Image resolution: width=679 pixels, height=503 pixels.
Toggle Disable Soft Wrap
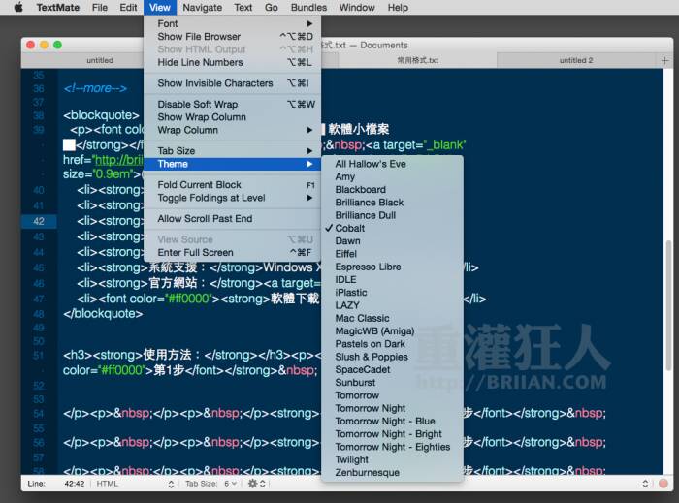pos(234,105)
